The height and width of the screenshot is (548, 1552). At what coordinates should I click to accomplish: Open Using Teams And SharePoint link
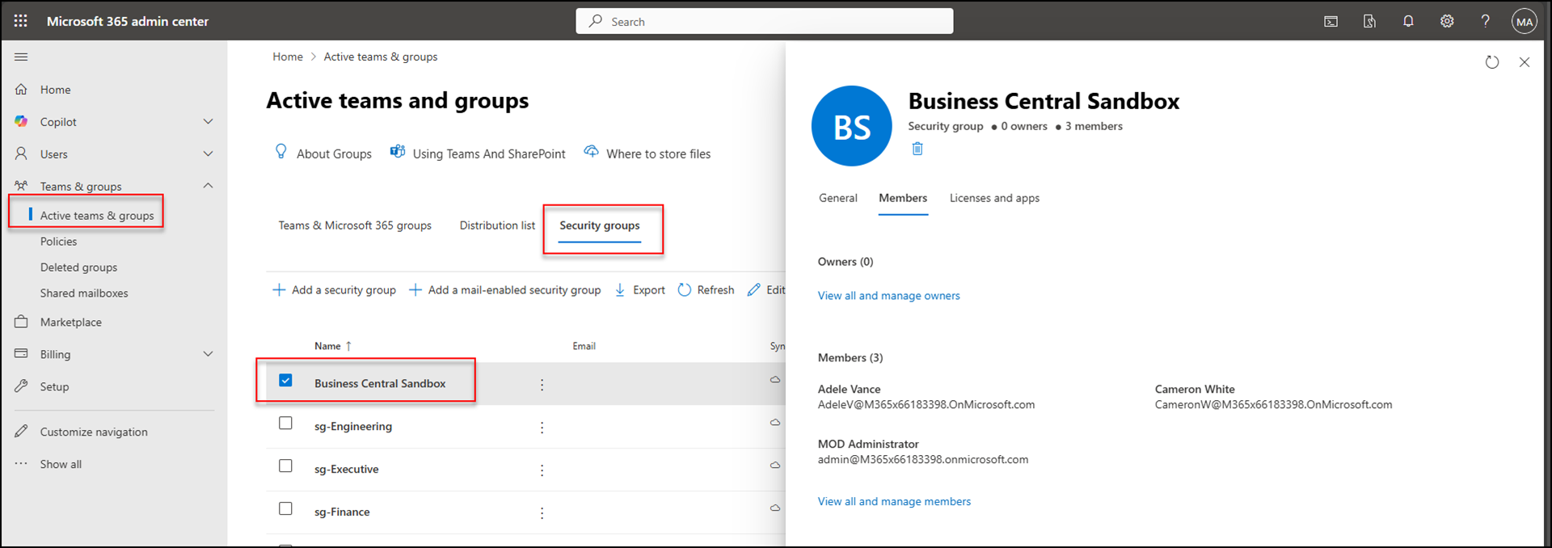tap(478, 153)
